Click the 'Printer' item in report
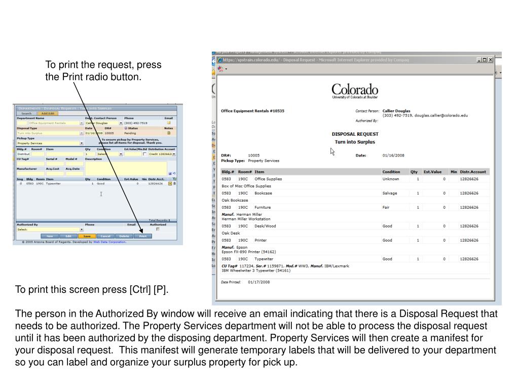 (x=261, y=241)
